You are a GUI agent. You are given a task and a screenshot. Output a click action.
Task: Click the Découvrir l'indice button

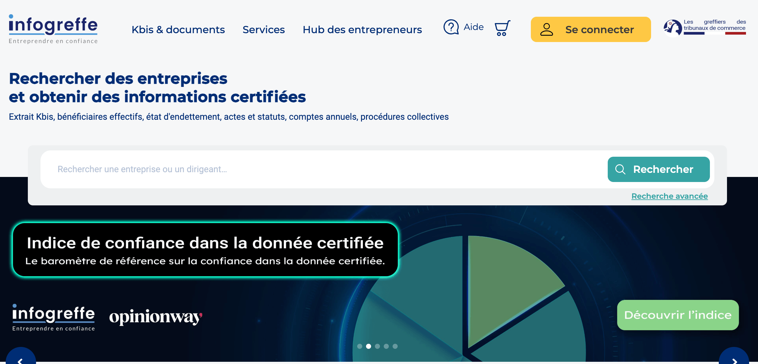click(678, 315)
